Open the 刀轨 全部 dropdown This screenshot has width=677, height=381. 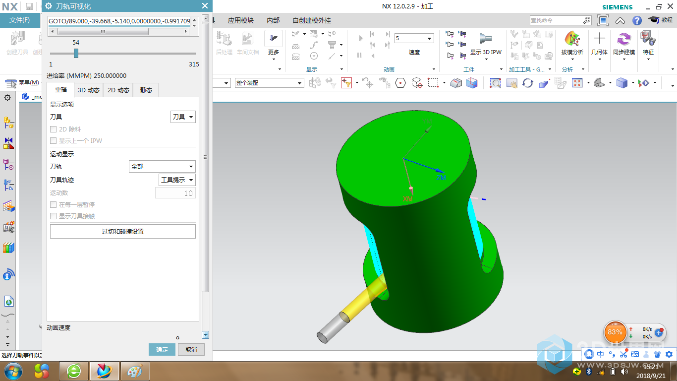coord(162,167)
